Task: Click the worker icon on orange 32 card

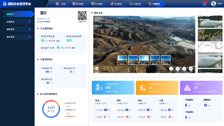Action: (142, 88)
